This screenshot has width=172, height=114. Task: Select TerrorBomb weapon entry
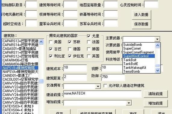coord(139,71)
